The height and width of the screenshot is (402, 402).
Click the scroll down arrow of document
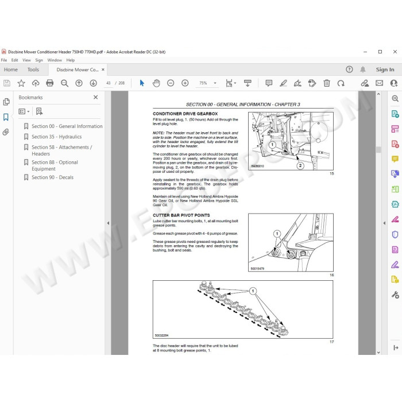point(378,352)
